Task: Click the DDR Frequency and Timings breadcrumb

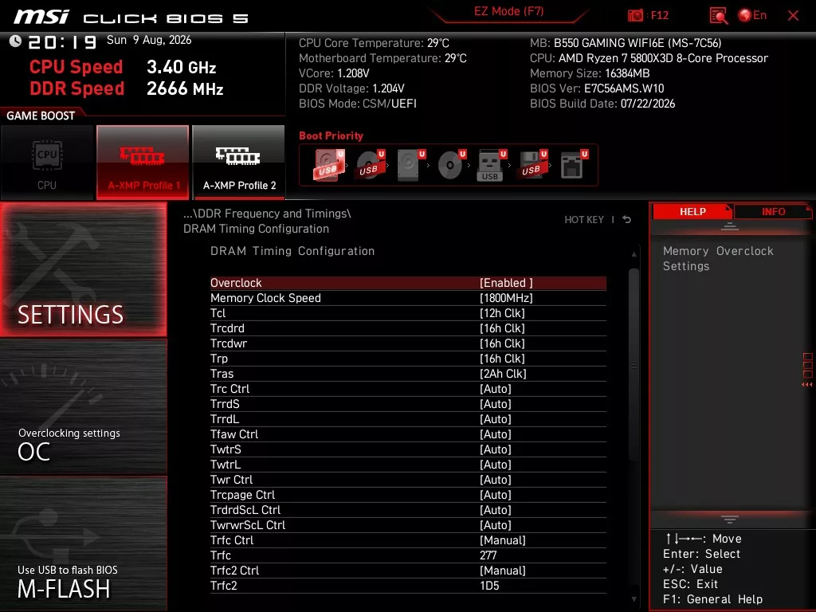Action: point(267,214)
